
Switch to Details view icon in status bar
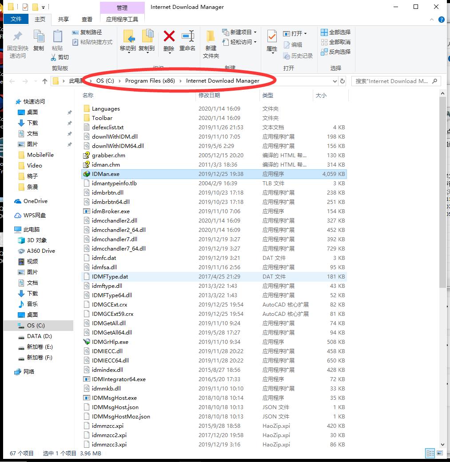[x=430, y=453]
